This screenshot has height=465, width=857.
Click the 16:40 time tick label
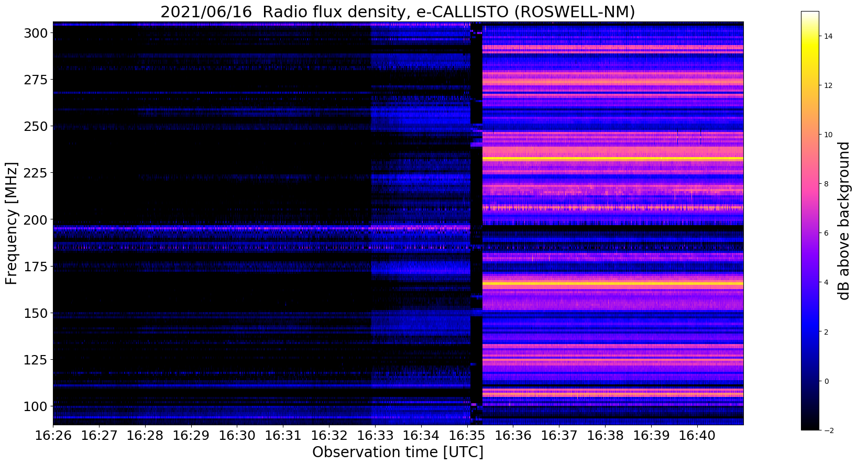pyautogui.click(x=697, y=436)
